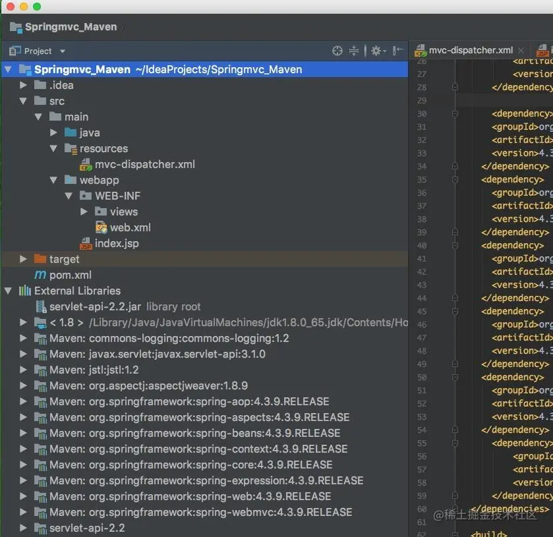Collapse the src folder
This screenshot has height=537, width=553.
pos(23,101)
